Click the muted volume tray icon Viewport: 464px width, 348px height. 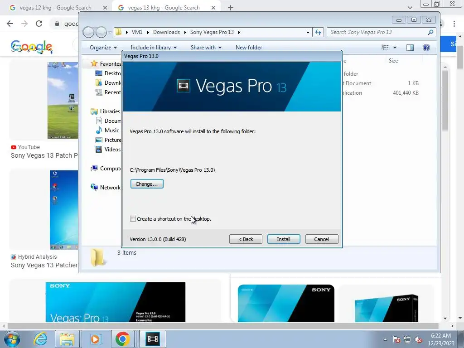click(418, 339)
